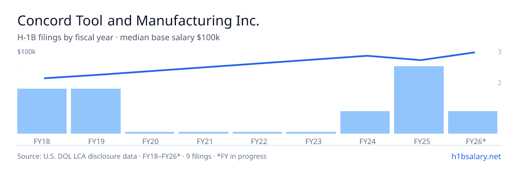Click the small FY22 bar

257,133
